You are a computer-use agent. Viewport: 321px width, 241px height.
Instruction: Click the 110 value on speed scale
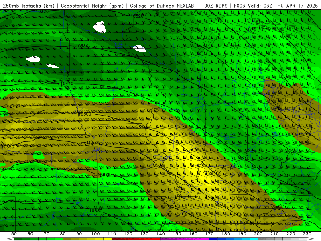tap(112, 234)
